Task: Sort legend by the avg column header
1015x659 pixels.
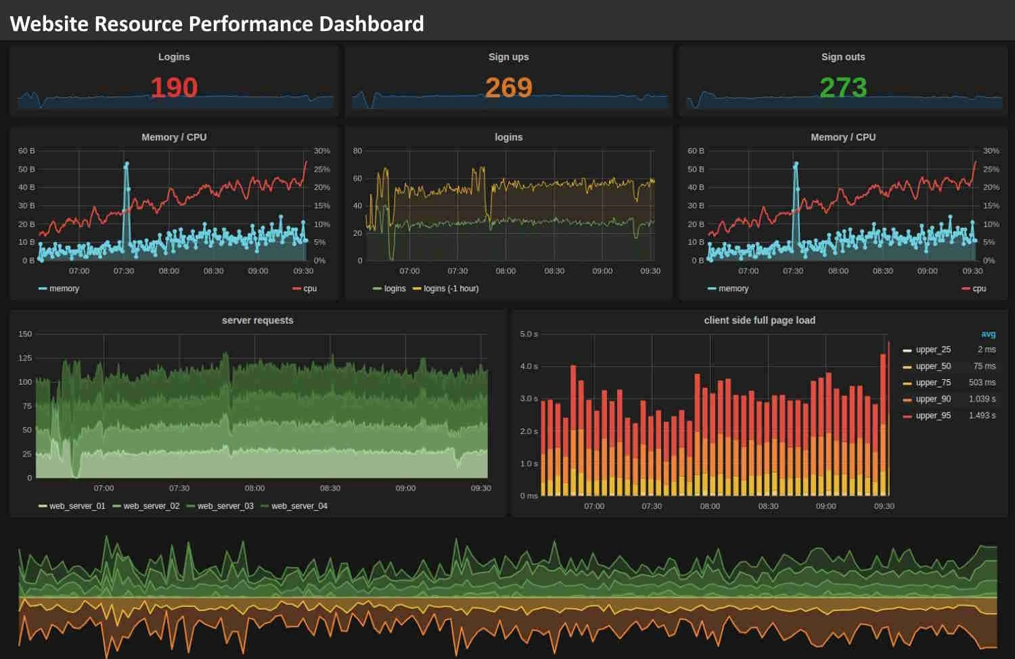Action: pos(987,334)
